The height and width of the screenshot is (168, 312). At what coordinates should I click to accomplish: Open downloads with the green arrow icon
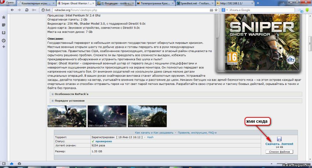307,10
